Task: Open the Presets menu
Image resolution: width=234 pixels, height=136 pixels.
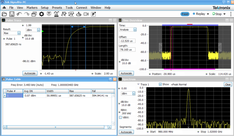Action: pos(57,7)
